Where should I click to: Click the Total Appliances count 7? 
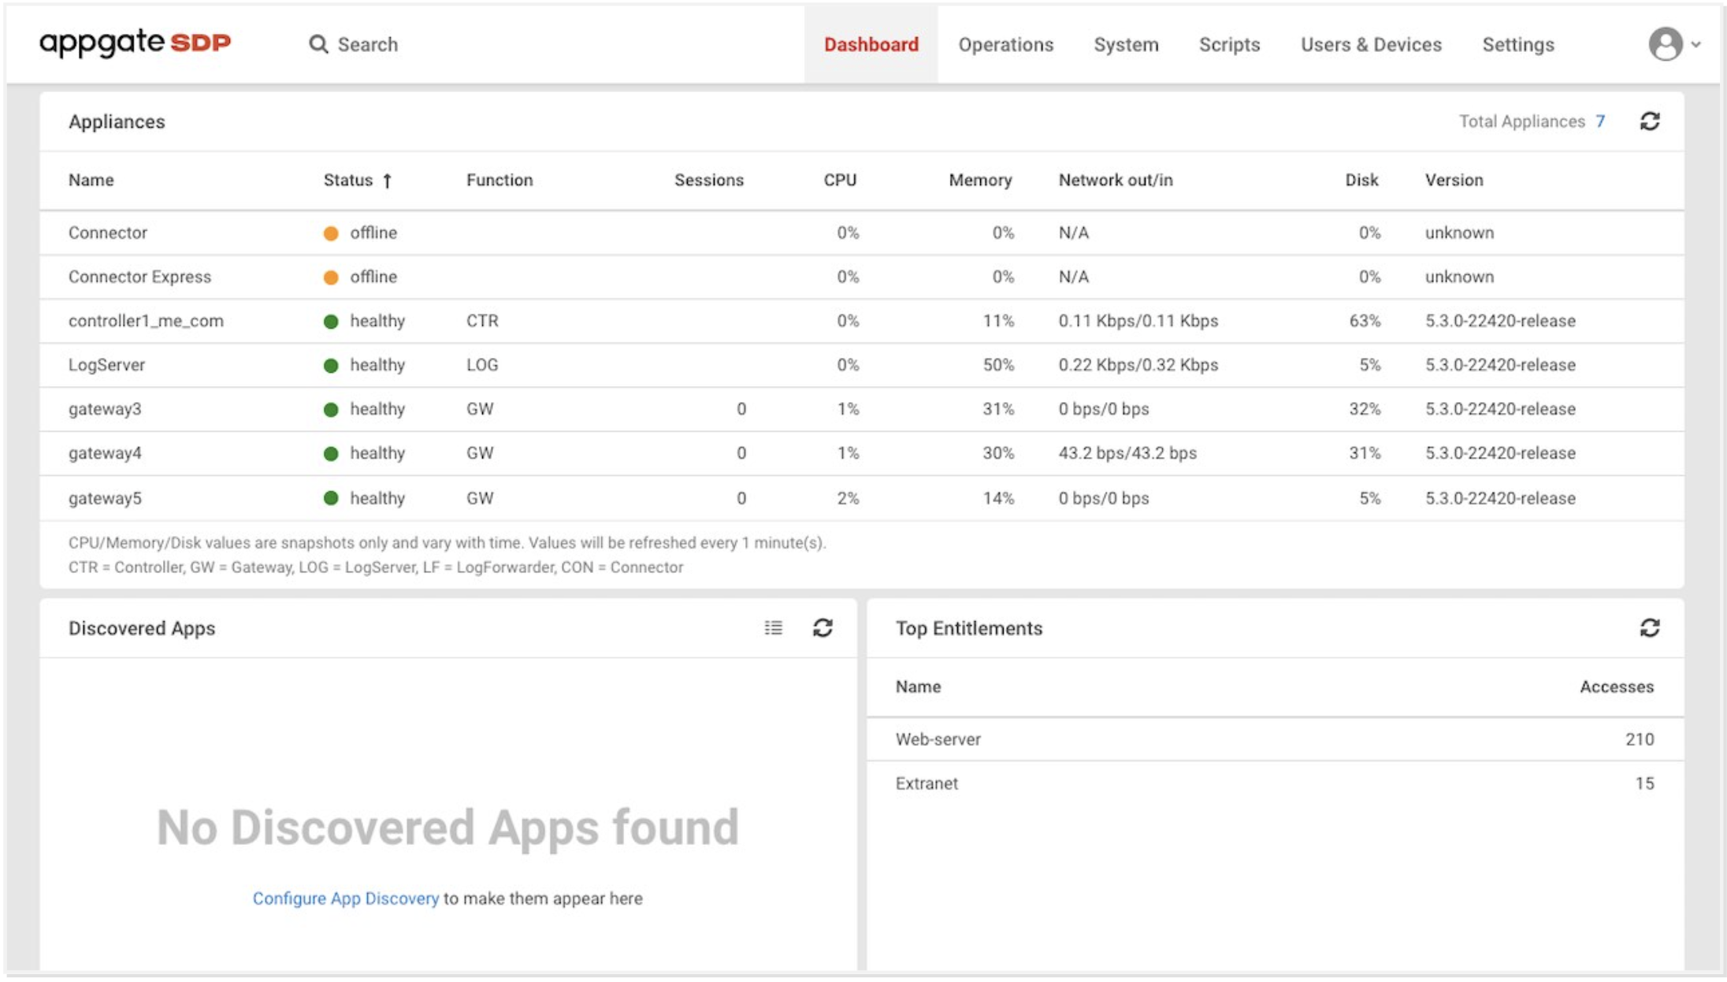point(1600,121)
